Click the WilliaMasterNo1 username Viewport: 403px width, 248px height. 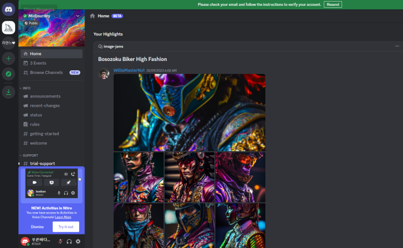[129, 70]
